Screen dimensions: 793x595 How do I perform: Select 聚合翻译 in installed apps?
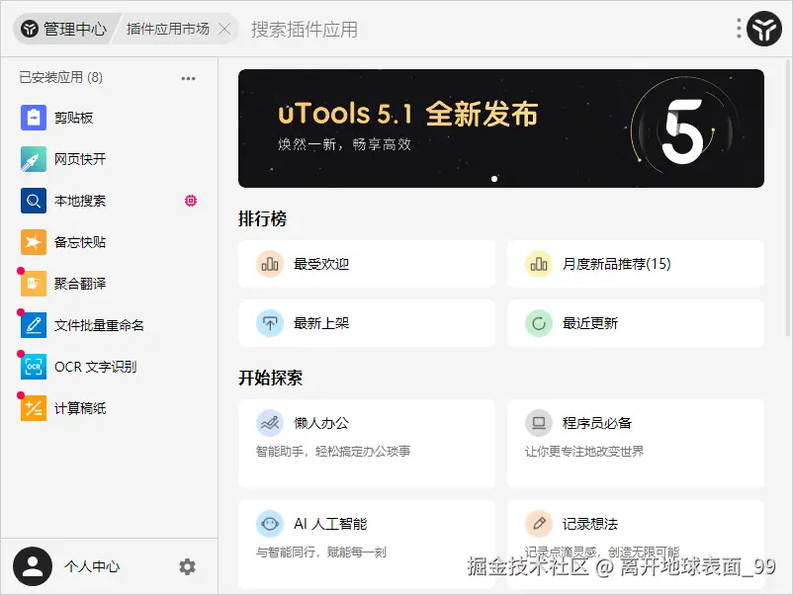tap(109, 284)
